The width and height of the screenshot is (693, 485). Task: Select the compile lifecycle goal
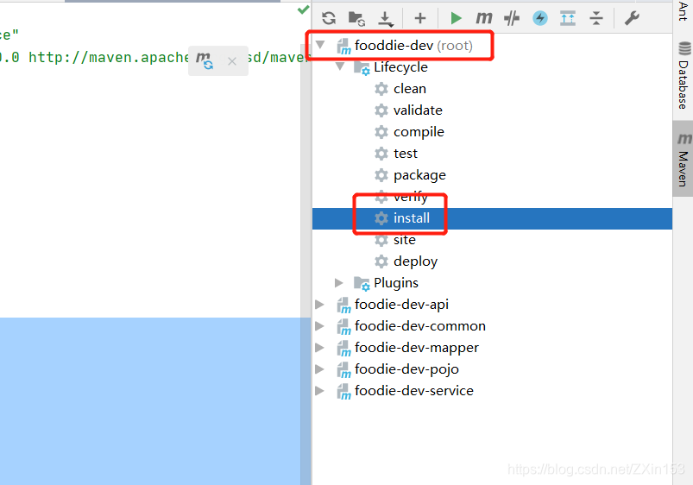pos(419,132)
